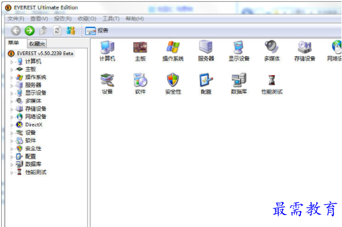This screenshot has width=342, height=227.
Task: Expand the 操作系统 tree node
Action: pyautogui.click(x=11, y=78)
